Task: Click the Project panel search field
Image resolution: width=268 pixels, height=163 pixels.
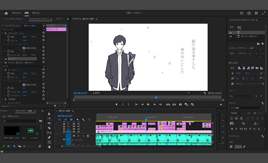Action: (20, 121)
